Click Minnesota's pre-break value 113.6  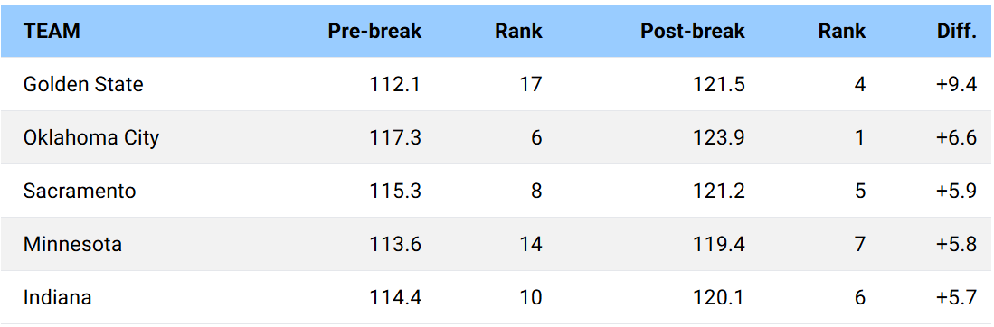(x=395, y=244)
